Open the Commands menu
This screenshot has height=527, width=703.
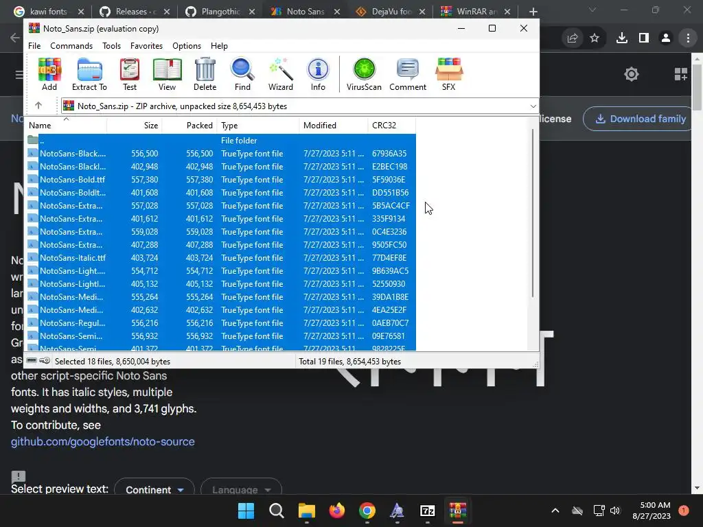point(71,46)
